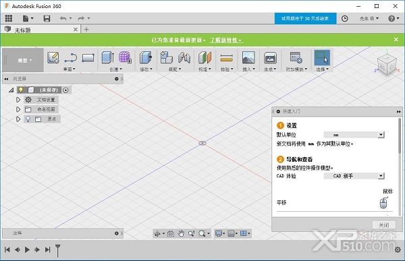
Task: Select the Extrude tool
Action: pos(108,57)
